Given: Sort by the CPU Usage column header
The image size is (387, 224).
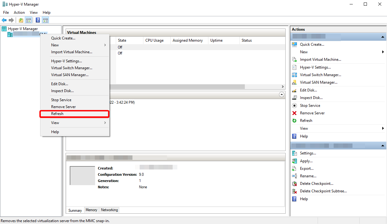Looking at the screenshot, I should (157, 40).
